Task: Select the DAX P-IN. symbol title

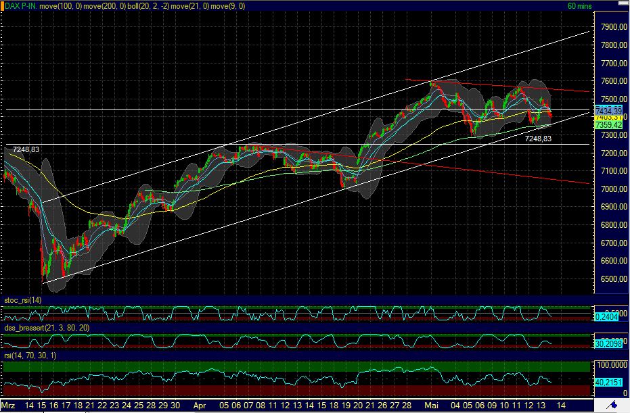Action: 21,6
